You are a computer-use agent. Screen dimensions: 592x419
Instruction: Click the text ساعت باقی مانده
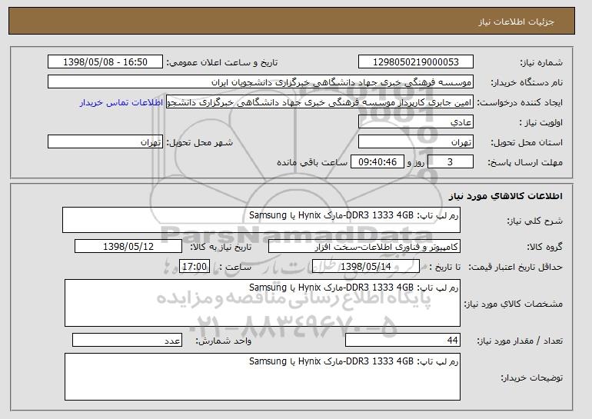coord(312,162)
